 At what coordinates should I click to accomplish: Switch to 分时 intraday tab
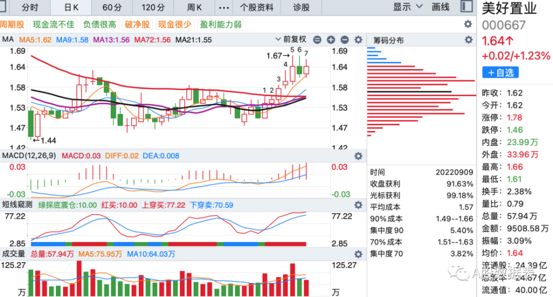pyautogui.click(x=30, y=7)
